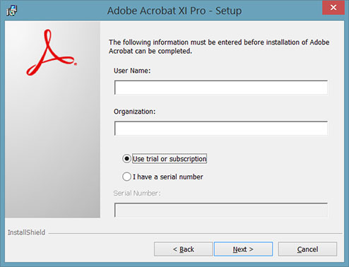The height and width of the screenshot is (267, 349).
Task: Click the 'InstallShield' text
Action: (26, 232)
